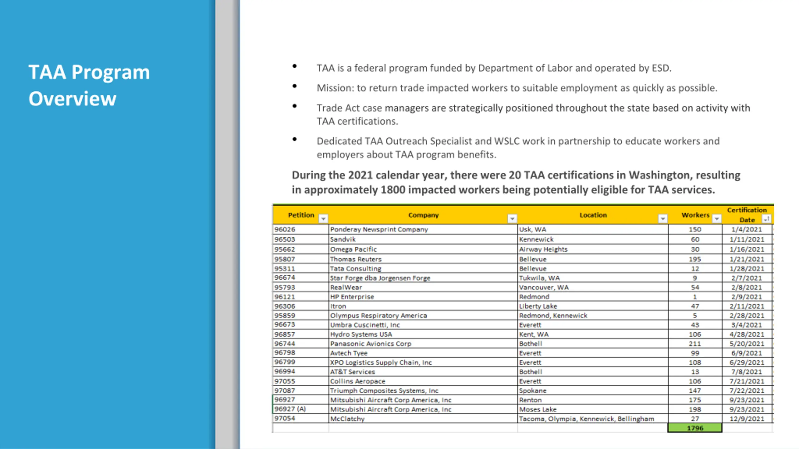Select certification date 7/8/2021
This screenshot has height=449, width=799.
747,371
